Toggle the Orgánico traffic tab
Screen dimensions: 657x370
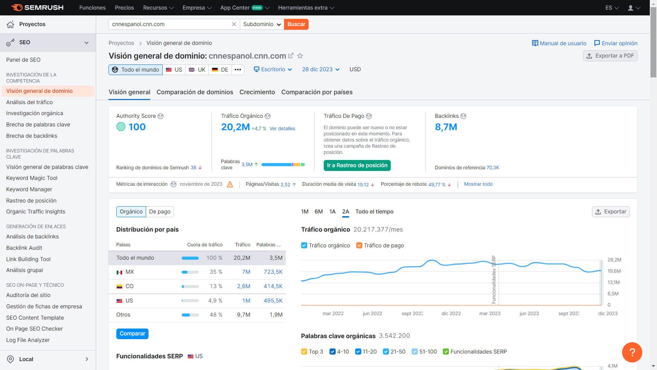131,211
